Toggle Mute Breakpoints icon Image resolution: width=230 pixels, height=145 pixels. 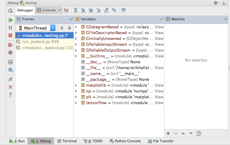coord(10,53)
